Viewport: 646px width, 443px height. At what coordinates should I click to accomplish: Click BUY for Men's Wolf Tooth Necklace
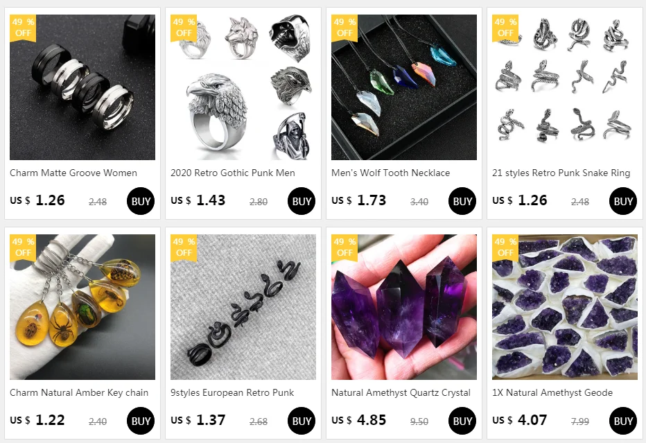(462, 201)
